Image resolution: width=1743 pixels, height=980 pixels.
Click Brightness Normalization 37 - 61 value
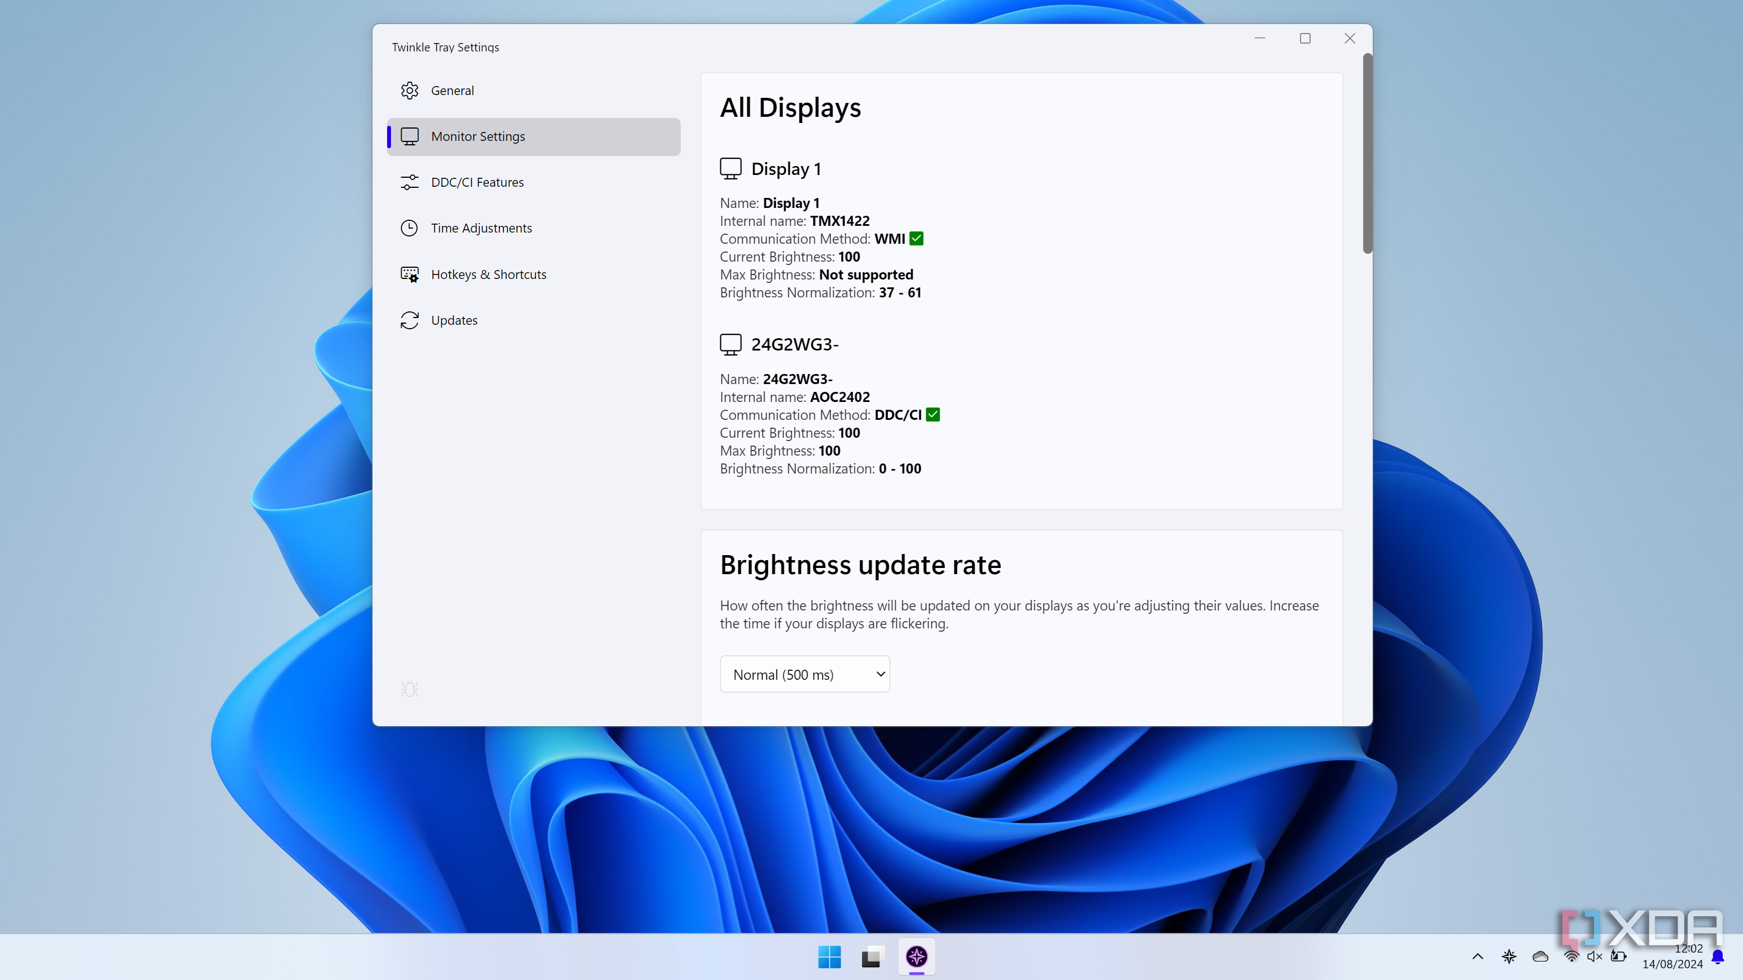click(900, 293)
